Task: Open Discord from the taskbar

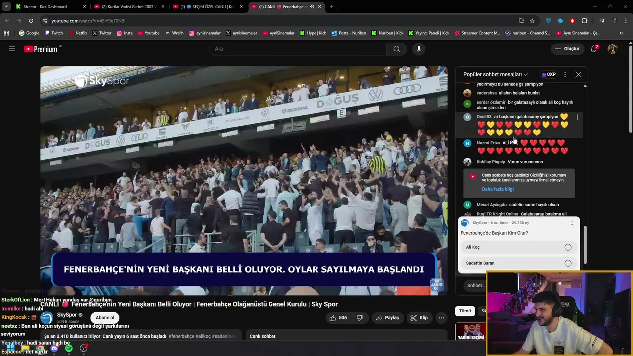Action: coord(54,348)
